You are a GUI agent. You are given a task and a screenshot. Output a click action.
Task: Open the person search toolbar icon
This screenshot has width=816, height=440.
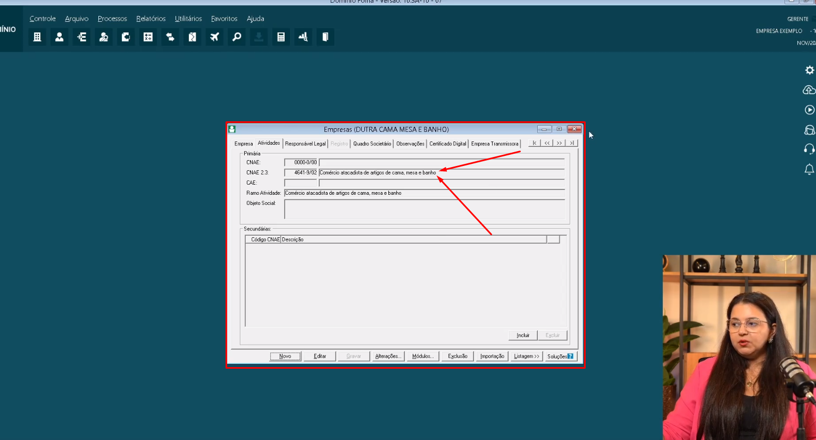(104, 37)
